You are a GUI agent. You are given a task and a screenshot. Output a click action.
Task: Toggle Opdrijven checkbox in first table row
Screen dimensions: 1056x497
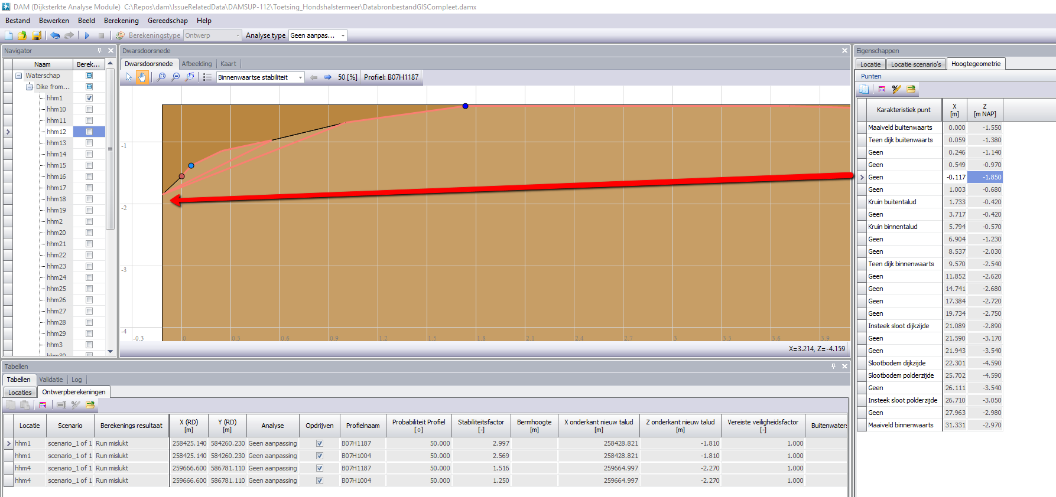[320, 443]
